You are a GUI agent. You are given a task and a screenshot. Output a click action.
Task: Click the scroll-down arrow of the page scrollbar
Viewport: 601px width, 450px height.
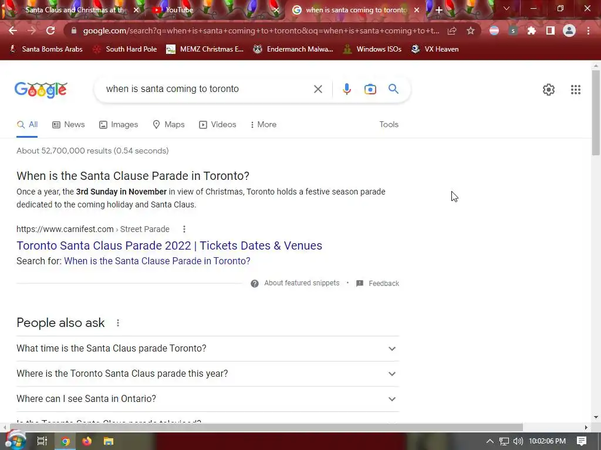click(x=596, y=417)
